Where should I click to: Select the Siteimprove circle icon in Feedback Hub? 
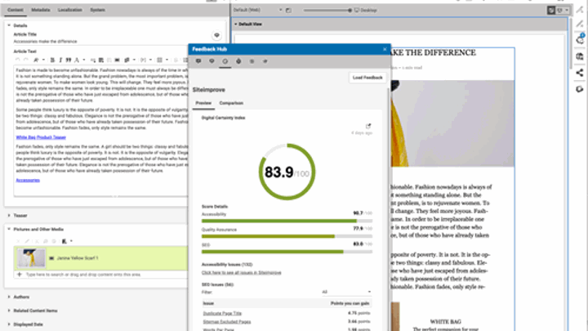[225, 61]
